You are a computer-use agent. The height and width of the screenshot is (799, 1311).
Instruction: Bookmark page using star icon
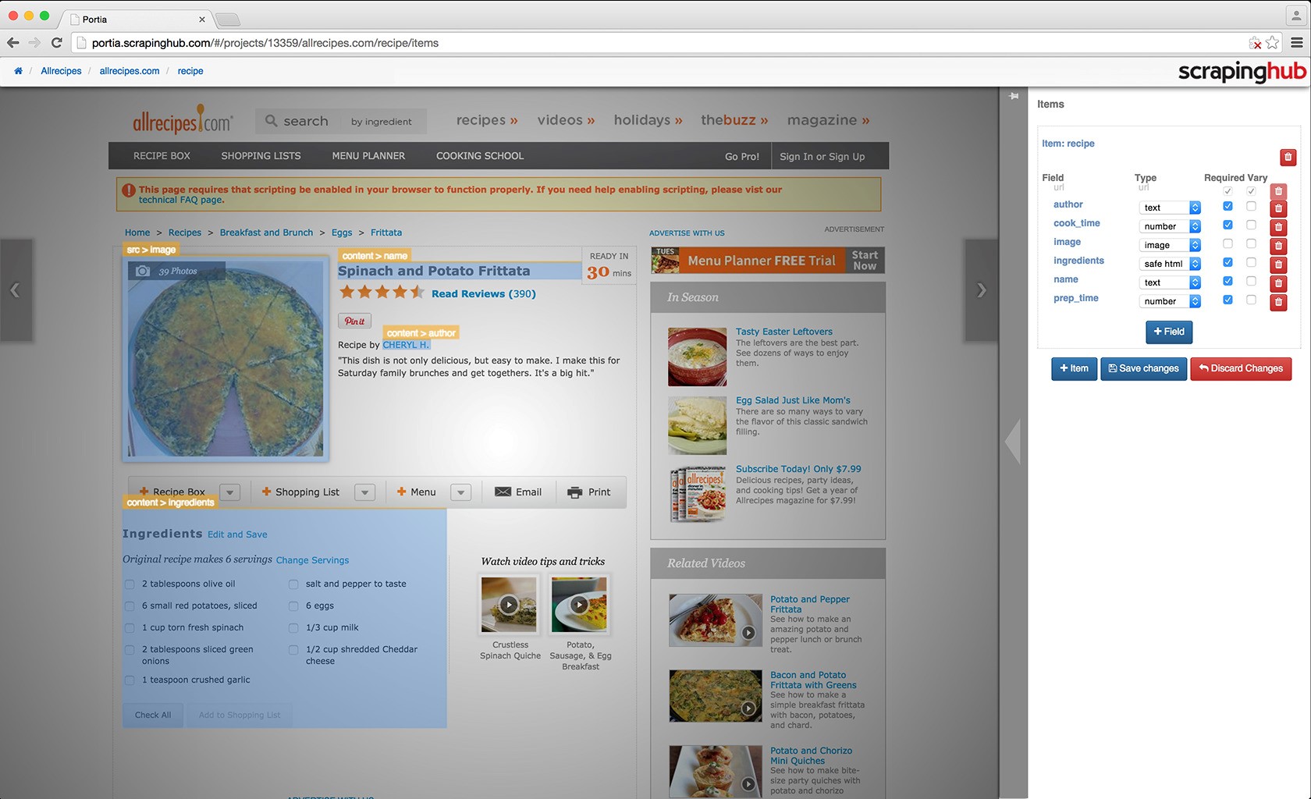(1273, 43)
